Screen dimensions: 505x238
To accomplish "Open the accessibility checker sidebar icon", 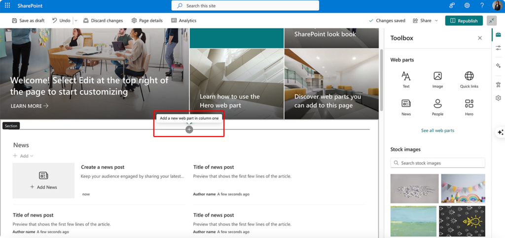I will pos(498,84).
